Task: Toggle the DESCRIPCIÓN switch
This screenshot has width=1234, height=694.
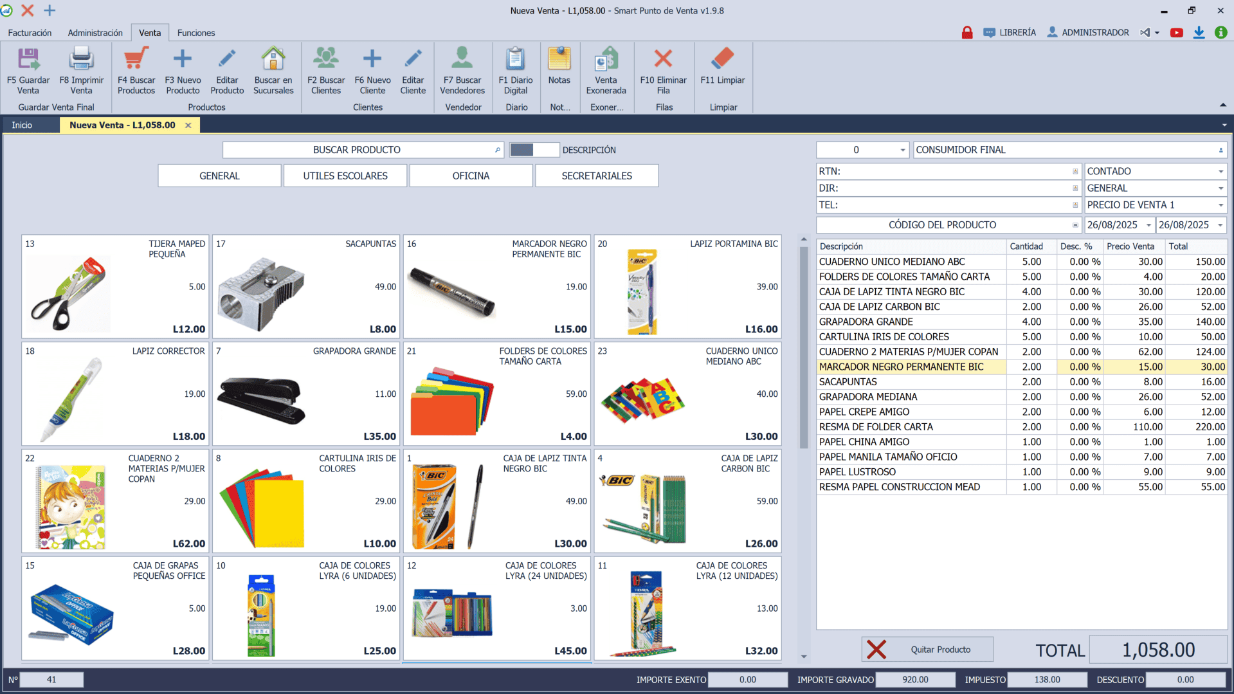Action: tap(534, 150)
